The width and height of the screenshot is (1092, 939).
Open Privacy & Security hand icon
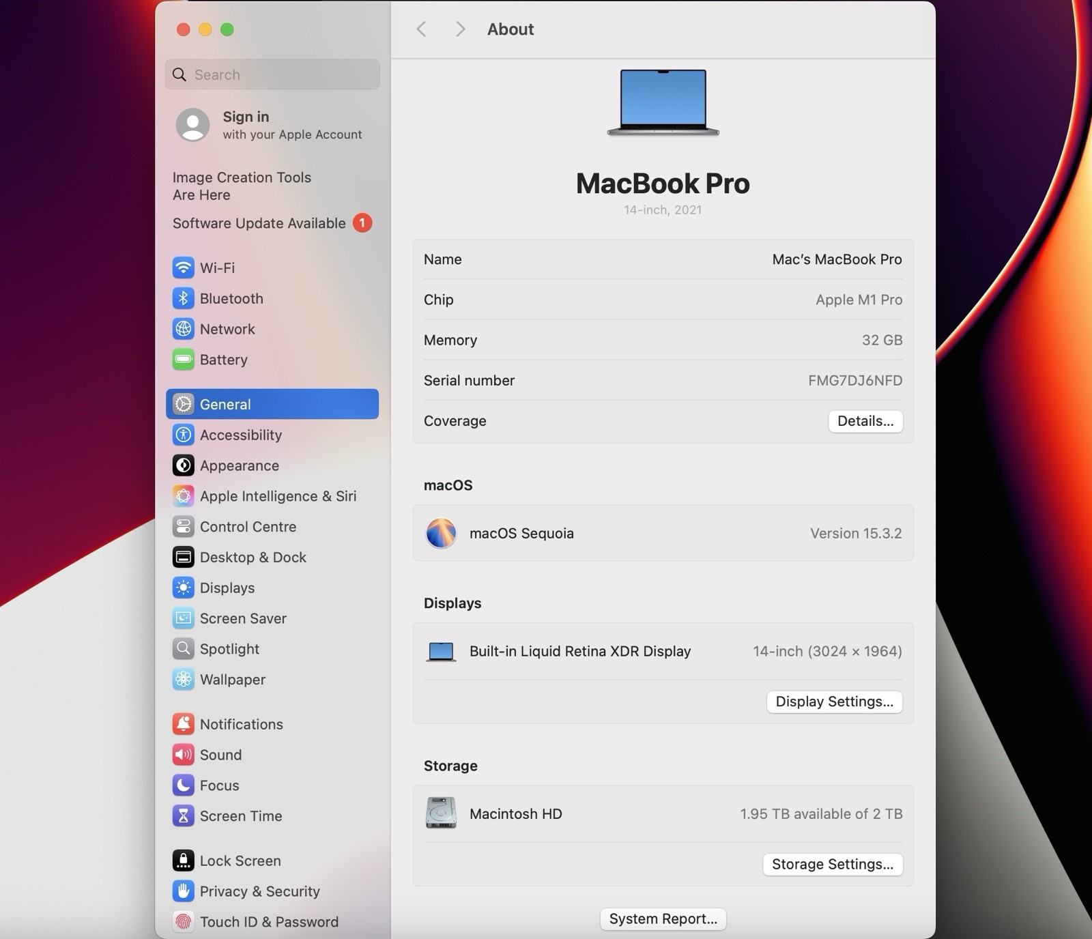coord(183,891)
